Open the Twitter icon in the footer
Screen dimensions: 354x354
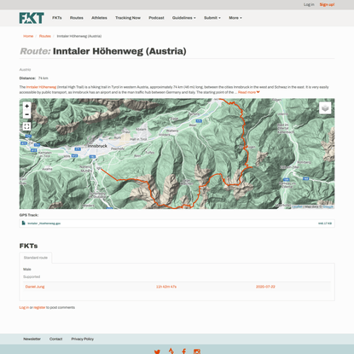(x=157, y=351)
